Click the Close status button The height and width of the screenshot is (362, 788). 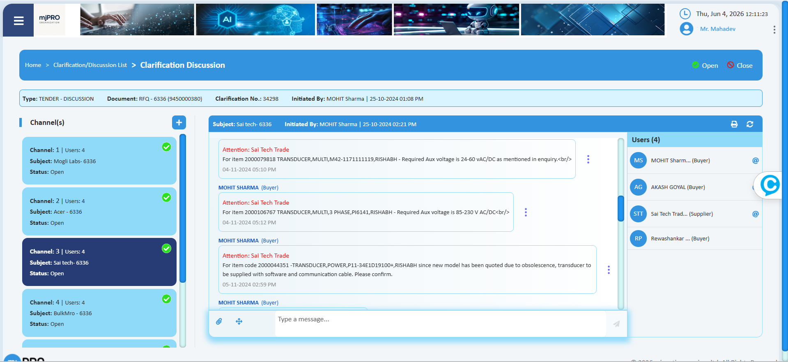(x=740, y=65)
